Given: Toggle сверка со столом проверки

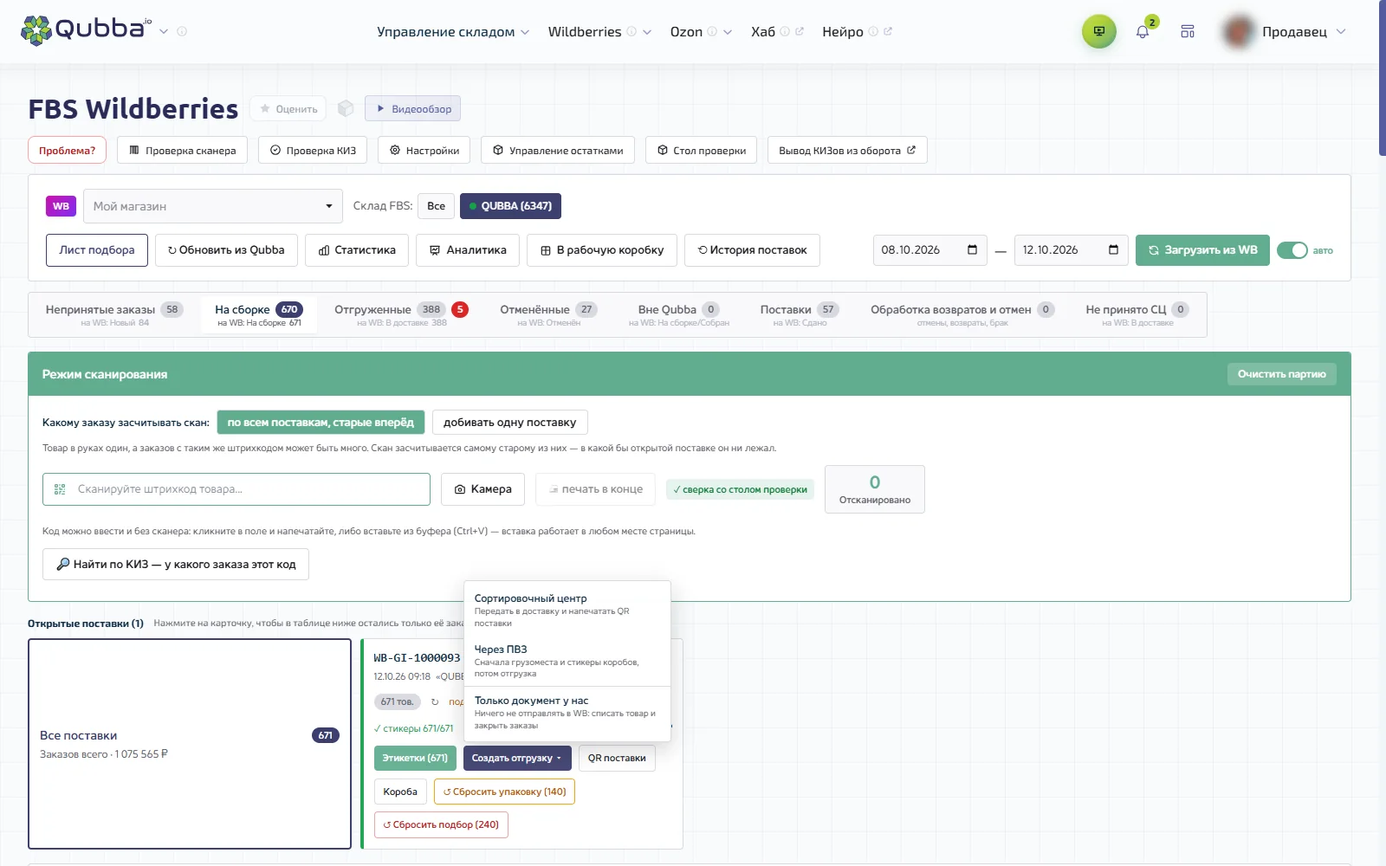Looking at the screenshot, I should 740,489.
